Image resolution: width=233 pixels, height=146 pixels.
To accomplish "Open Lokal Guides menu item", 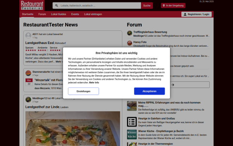I will click(x=59, y=14).
